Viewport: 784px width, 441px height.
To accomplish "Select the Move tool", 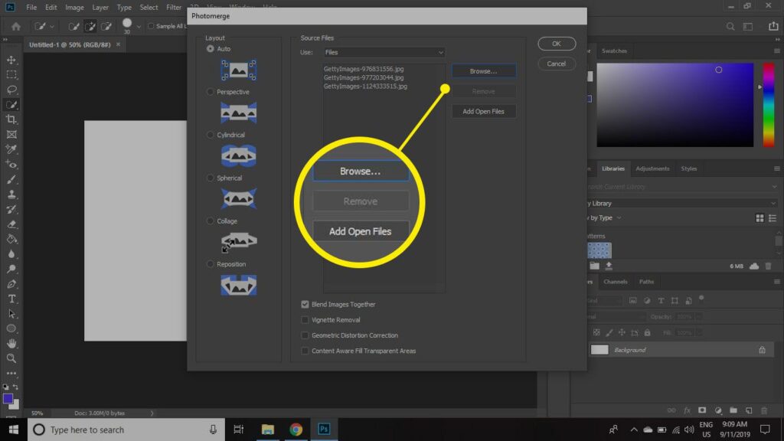I will point(11,60).
